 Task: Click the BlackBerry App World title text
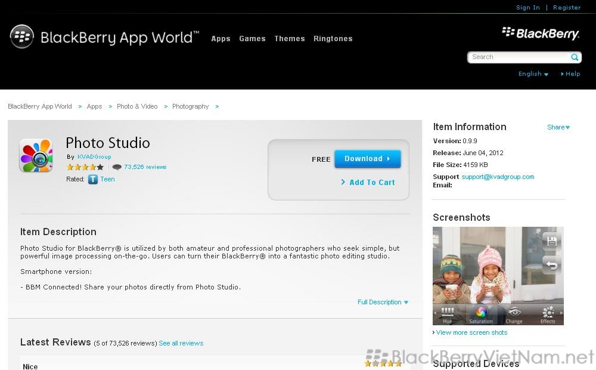click(x=120, y=38)
